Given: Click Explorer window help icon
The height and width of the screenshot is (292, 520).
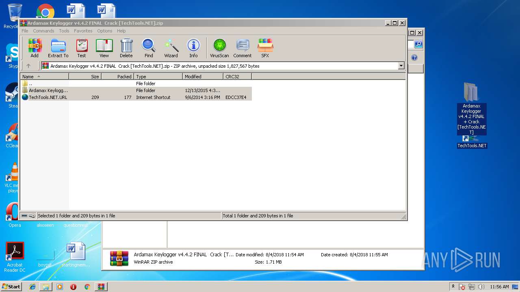Looking at the screenshot, I should 414,58.
